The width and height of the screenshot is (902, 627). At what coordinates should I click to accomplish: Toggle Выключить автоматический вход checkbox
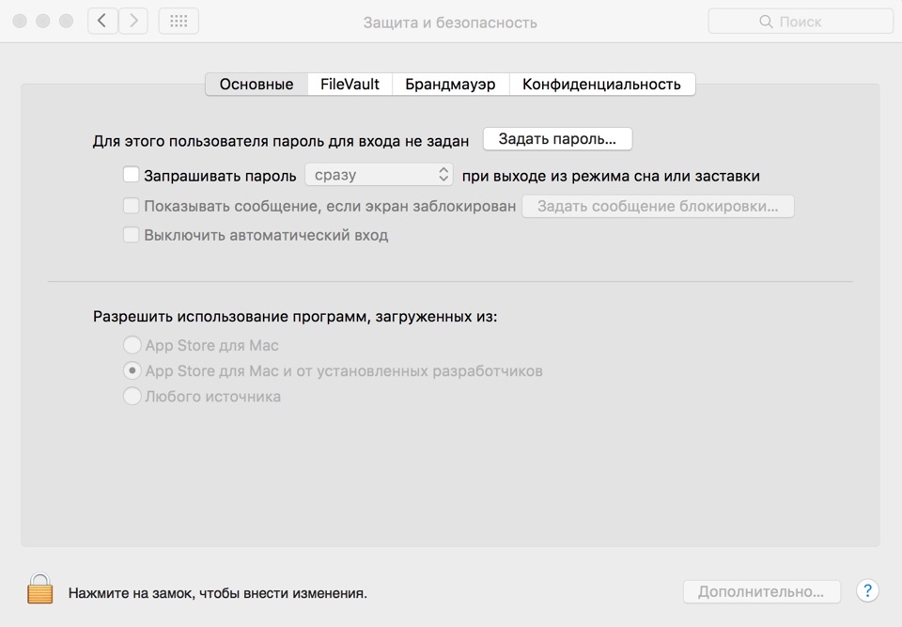(x=132, y=234)
